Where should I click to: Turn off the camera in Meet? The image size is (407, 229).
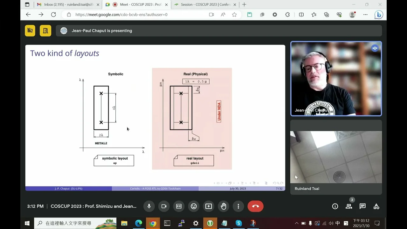coord(164,206)
